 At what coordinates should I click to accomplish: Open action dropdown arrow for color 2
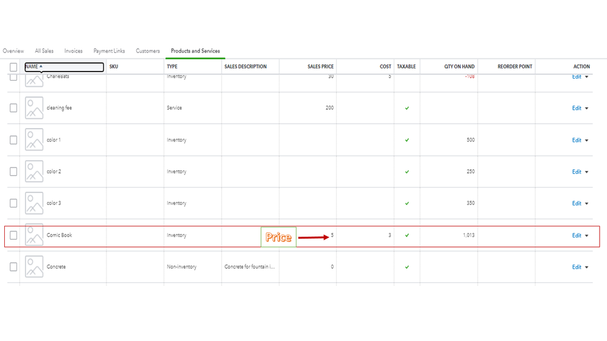click(586, 172)
